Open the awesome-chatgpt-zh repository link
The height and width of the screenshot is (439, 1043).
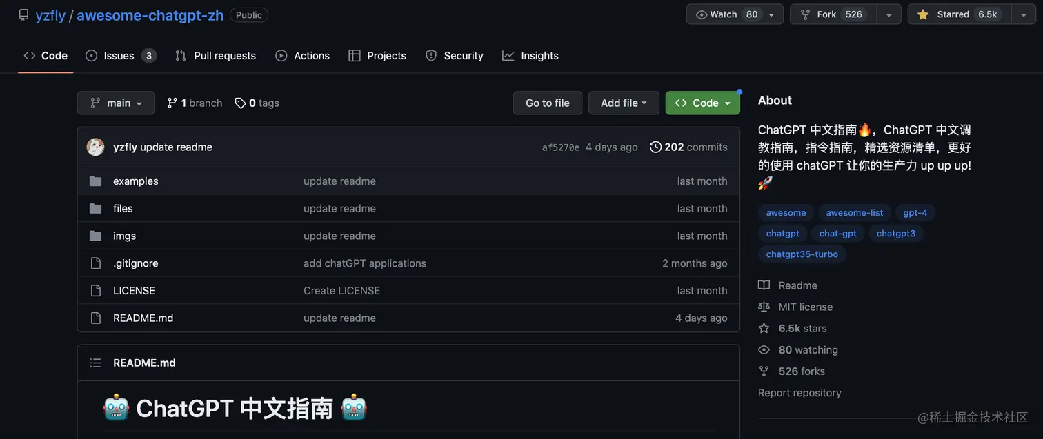tap(150, 15)
